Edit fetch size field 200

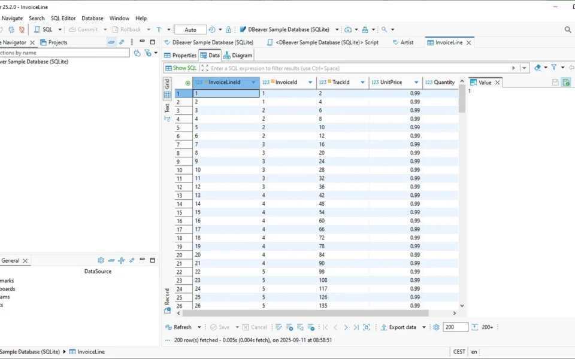point(455,327)
